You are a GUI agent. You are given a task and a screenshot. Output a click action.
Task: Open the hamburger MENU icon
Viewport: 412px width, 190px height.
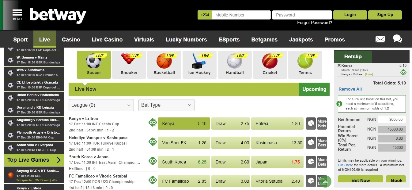17,14
